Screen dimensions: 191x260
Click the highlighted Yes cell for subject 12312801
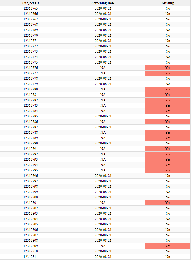(x=168, y=203)
